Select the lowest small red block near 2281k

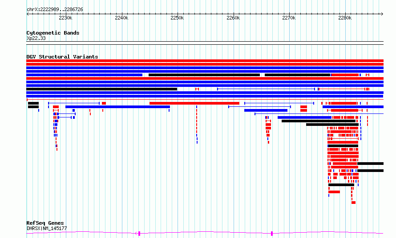354,203
